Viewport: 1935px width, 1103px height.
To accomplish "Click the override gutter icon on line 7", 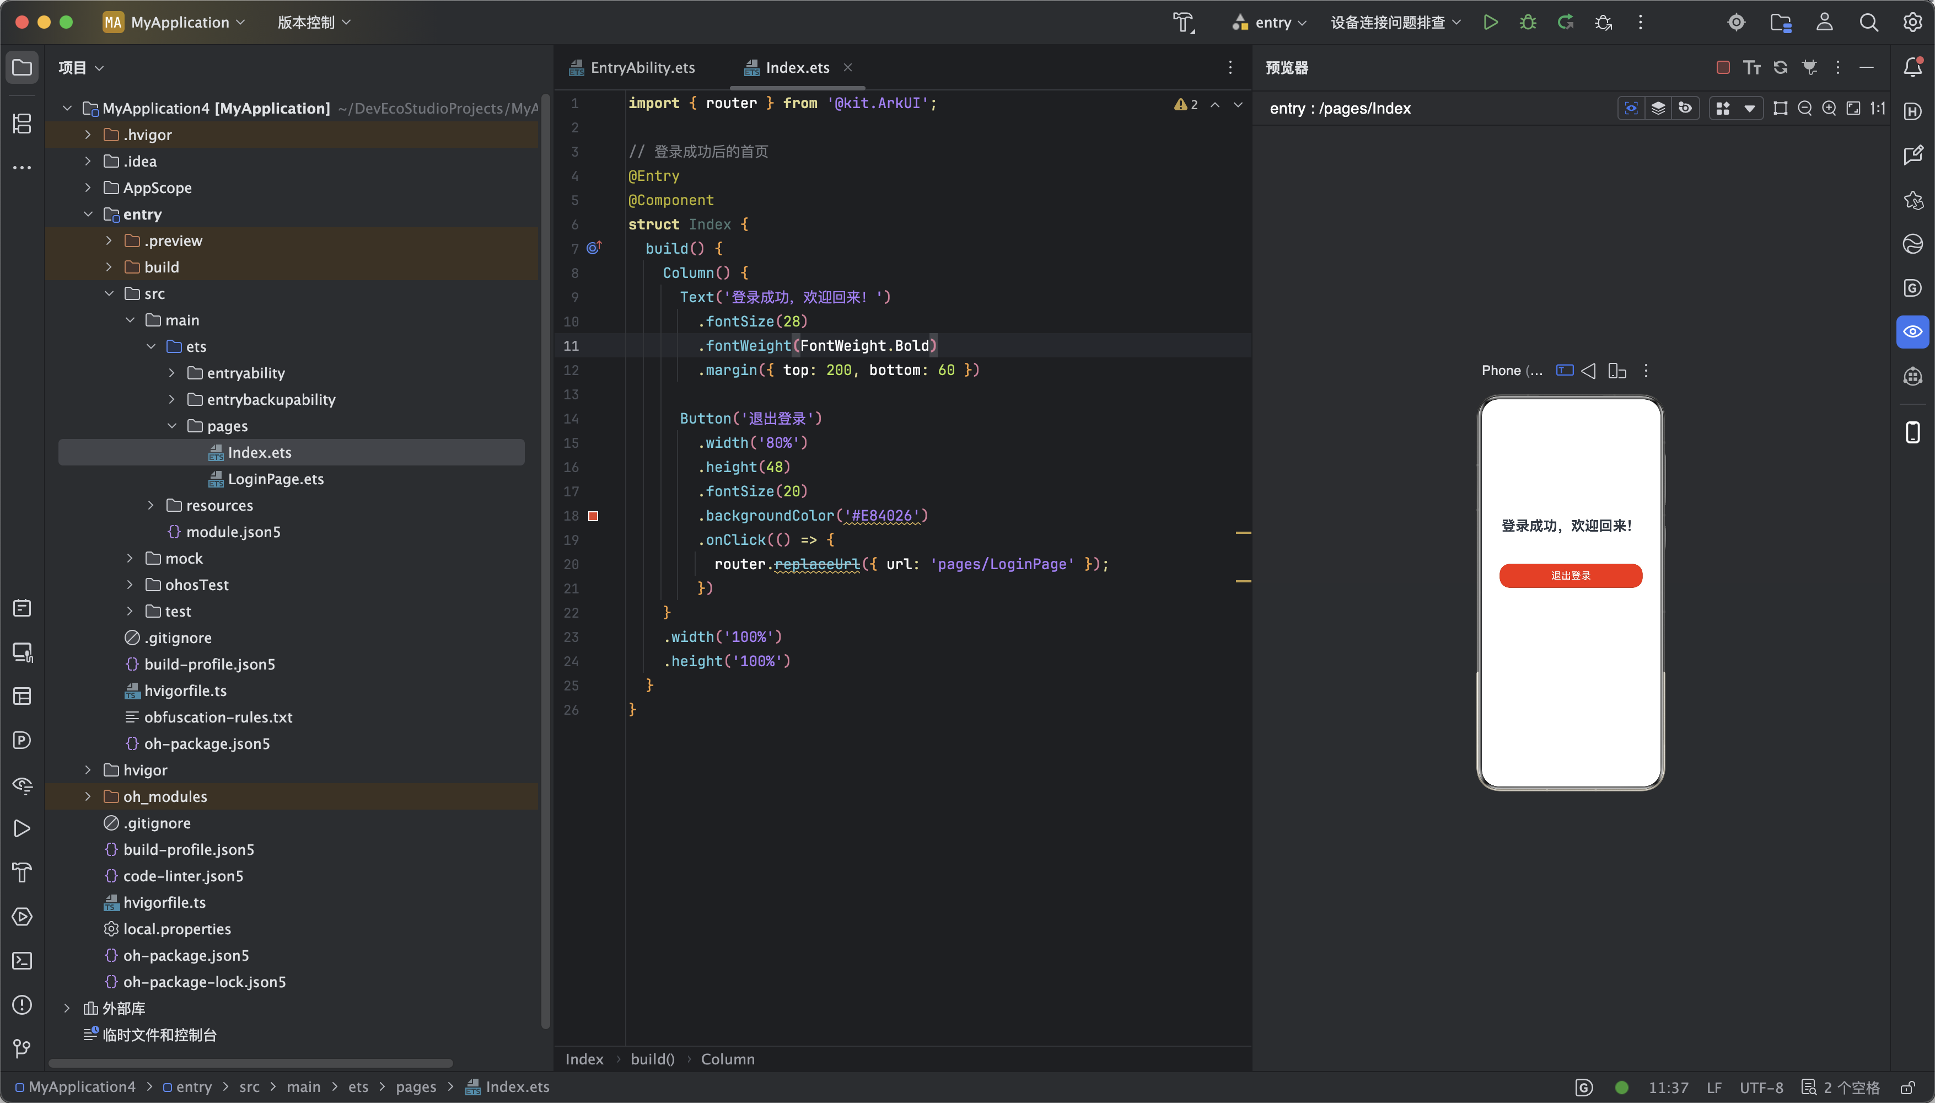I will [594, 248].
